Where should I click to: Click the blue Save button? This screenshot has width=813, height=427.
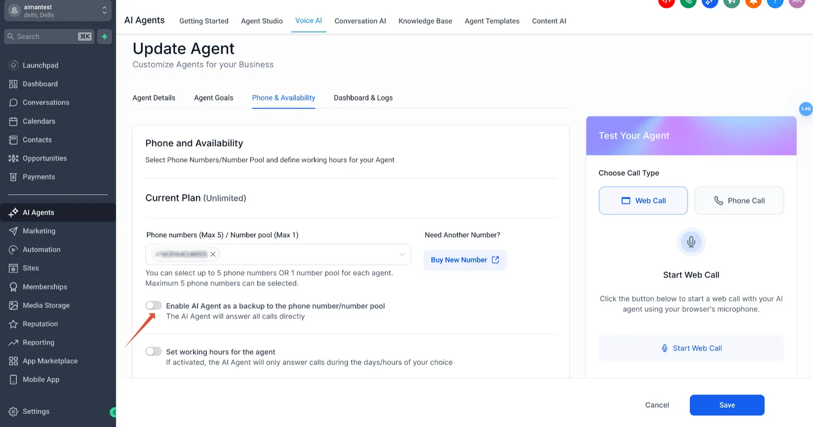(727, 405)
